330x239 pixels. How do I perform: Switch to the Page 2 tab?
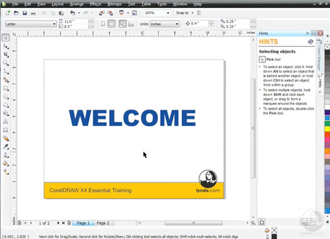point(103,223)
